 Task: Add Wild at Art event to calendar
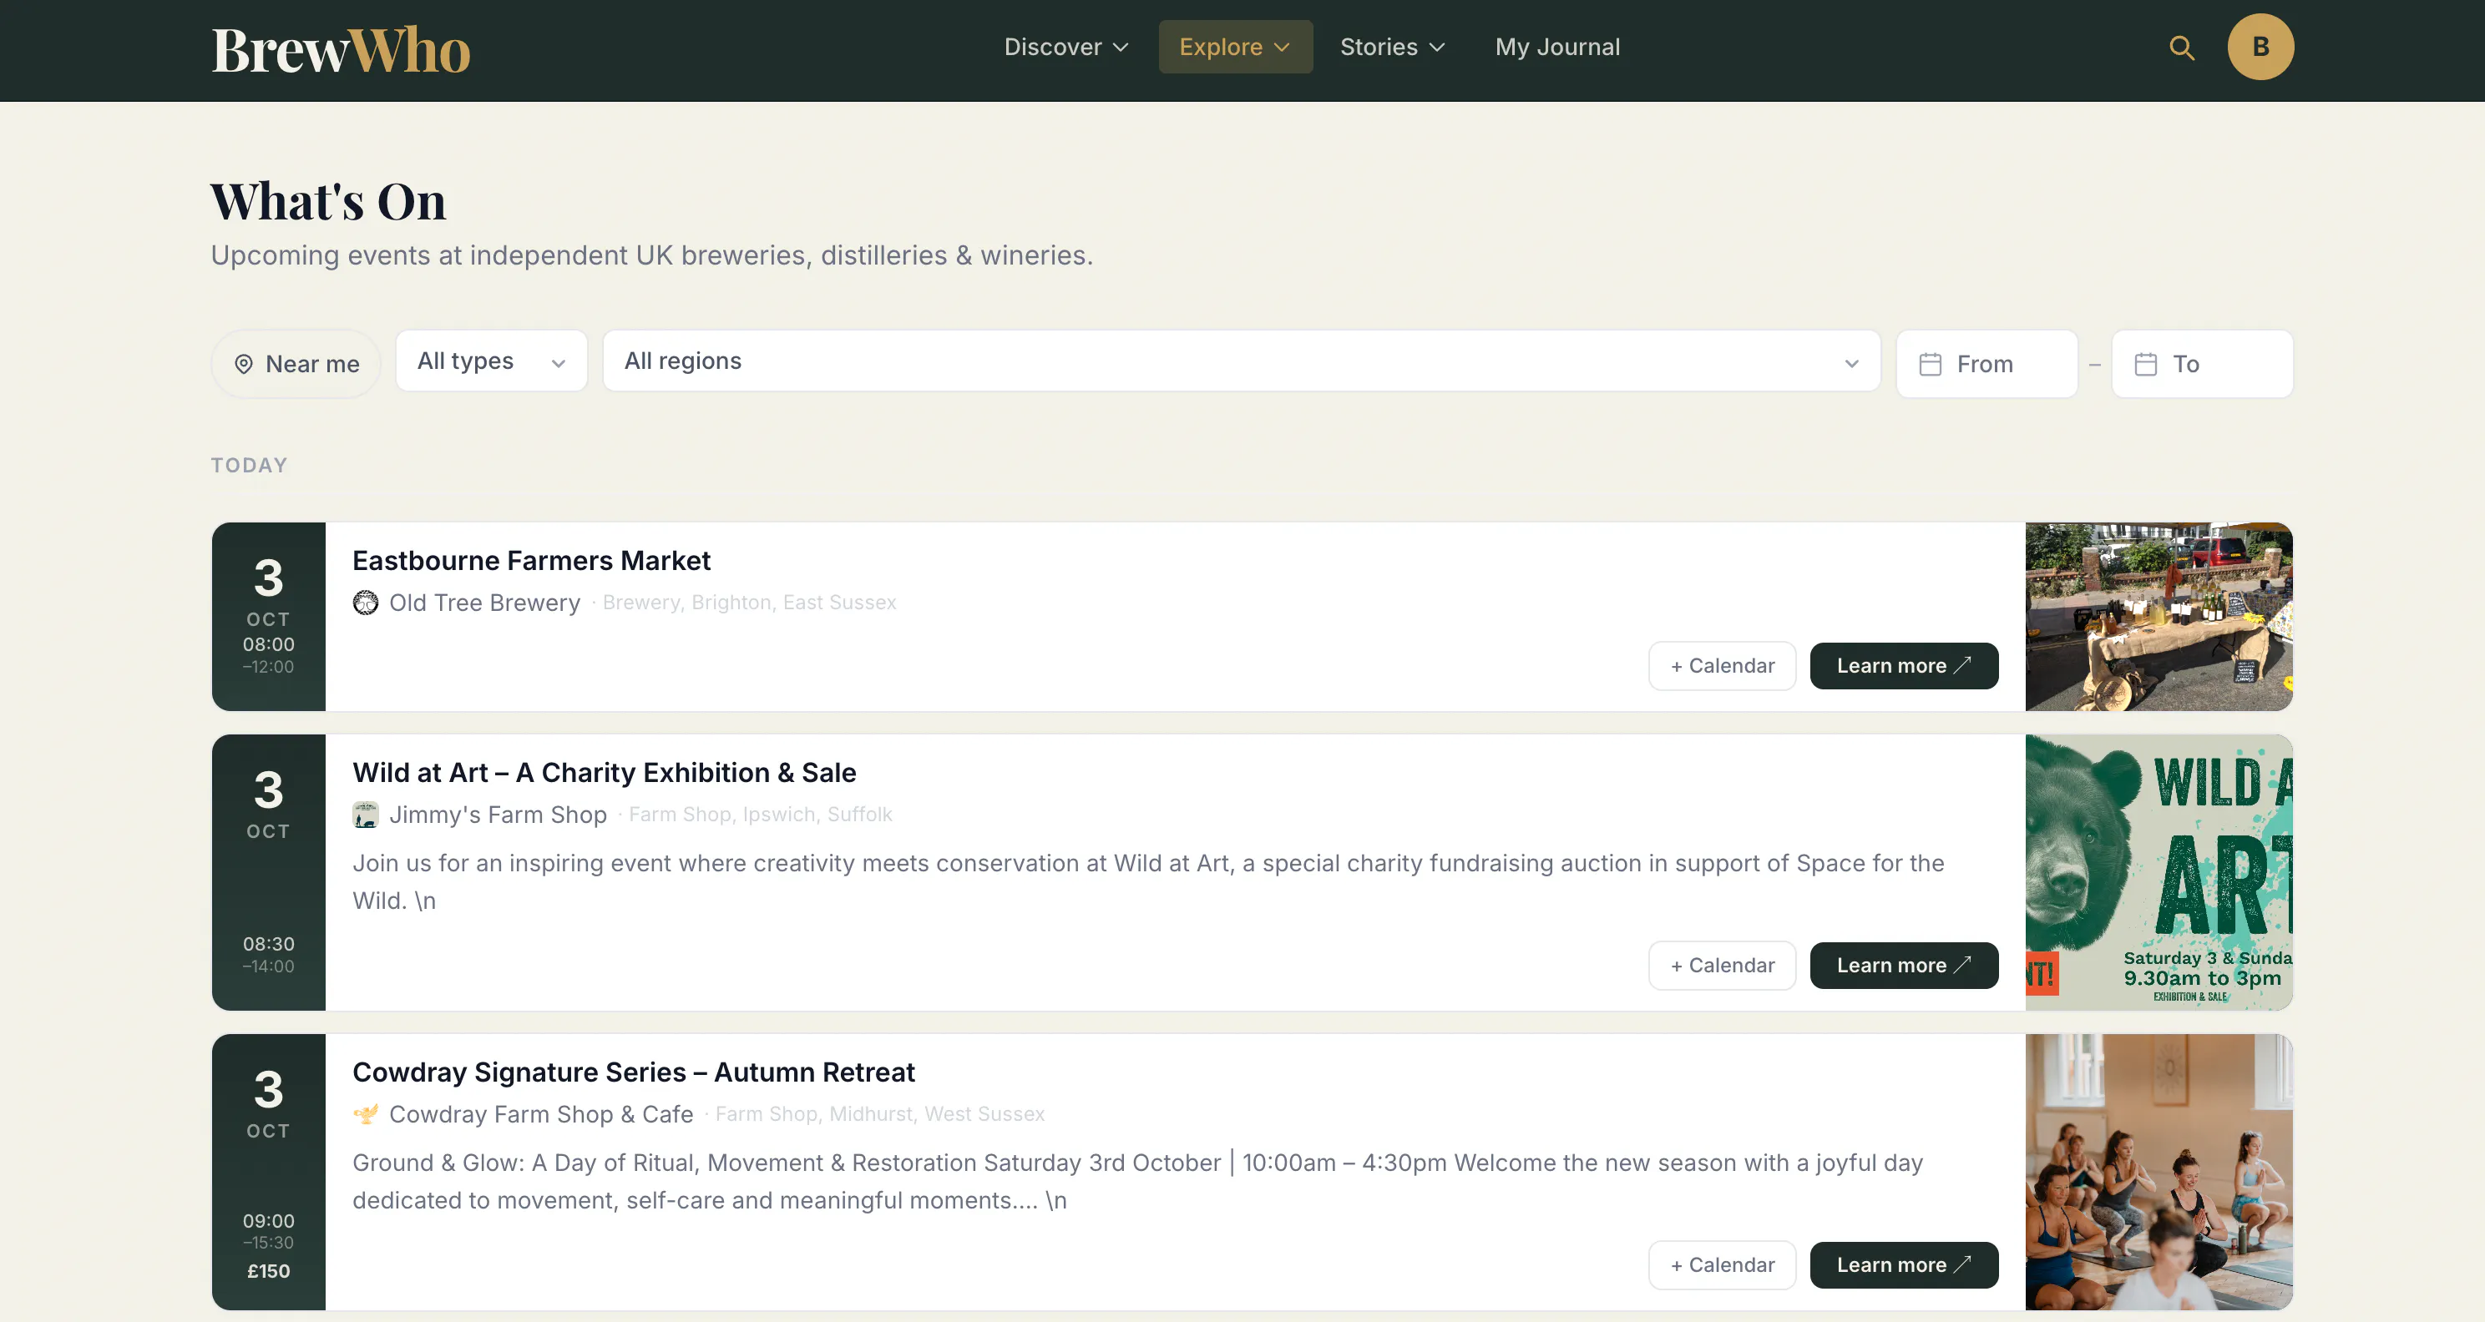pyautogui.click(x=1722, y=966)
